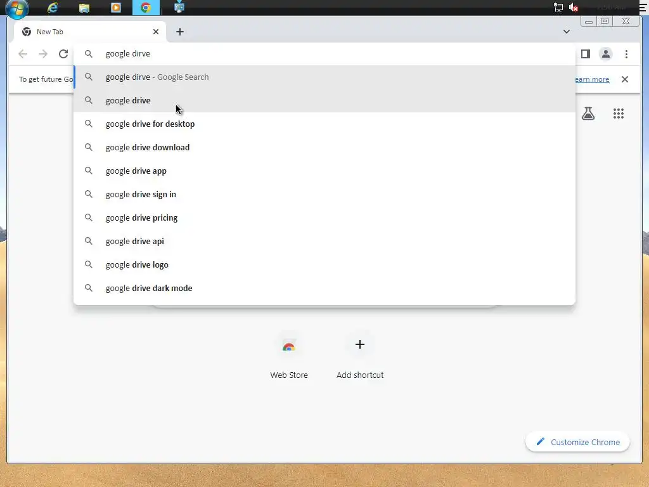Select 'google drive dark mode' suggestion

click(324, 289)
